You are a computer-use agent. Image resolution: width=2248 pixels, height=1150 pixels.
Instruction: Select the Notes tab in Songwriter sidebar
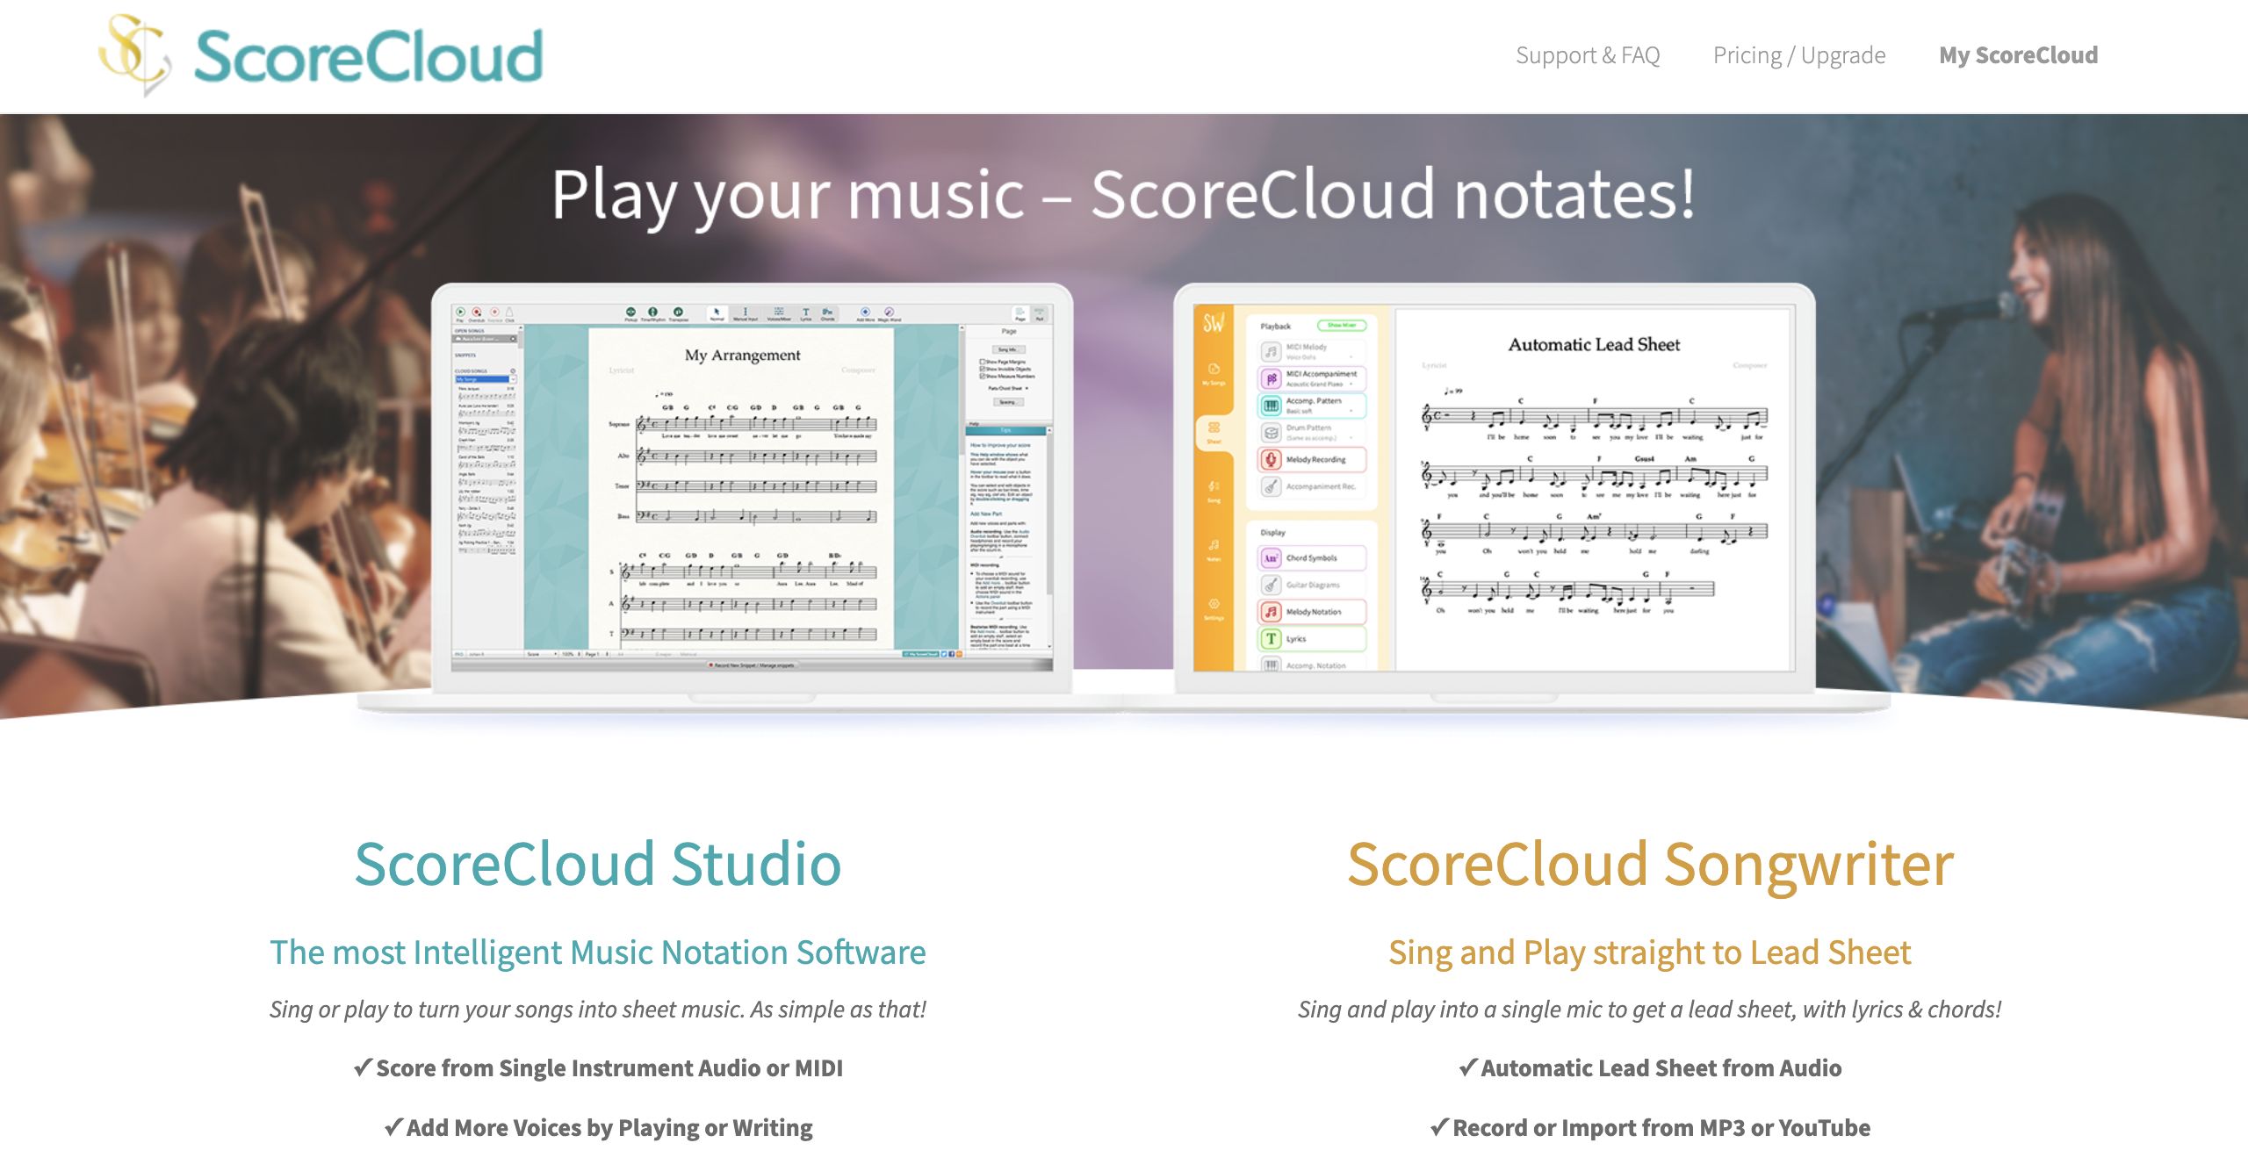click(1214, 550)
